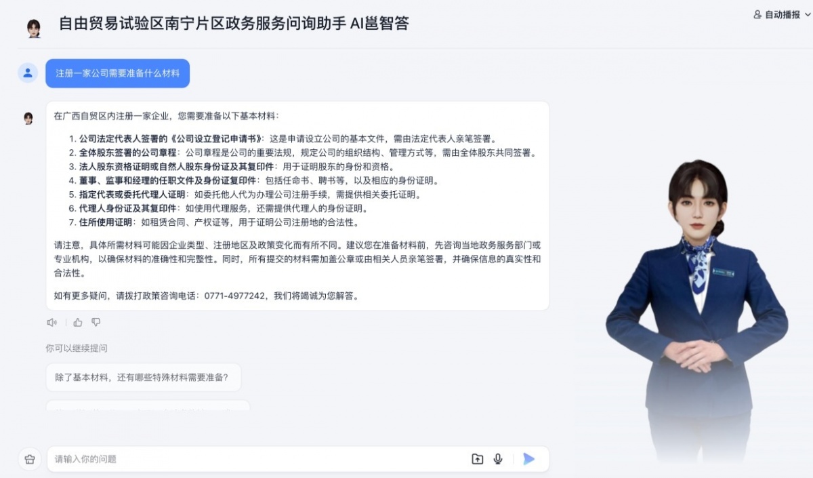Click the 请输入你的问题 input field
The image size is (813, 478).
pos(257,459)
